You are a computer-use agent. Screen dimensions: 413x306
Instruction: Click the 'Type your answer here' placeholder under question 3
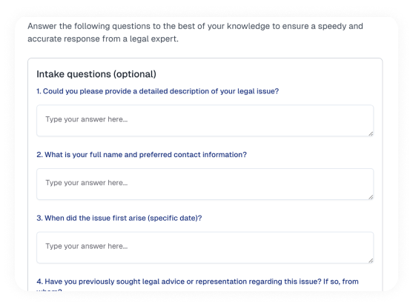[87, 246]
